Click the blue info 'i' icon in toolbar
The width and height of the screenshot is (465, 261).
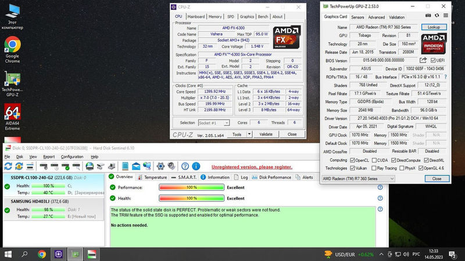(x=196, y=166)
